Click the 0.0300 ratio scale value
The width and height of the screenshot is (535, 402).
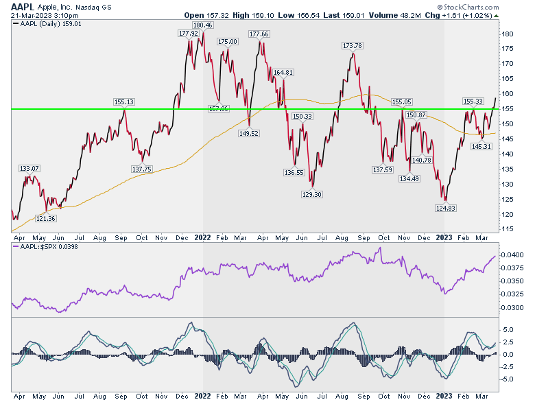tap(512, 308)
